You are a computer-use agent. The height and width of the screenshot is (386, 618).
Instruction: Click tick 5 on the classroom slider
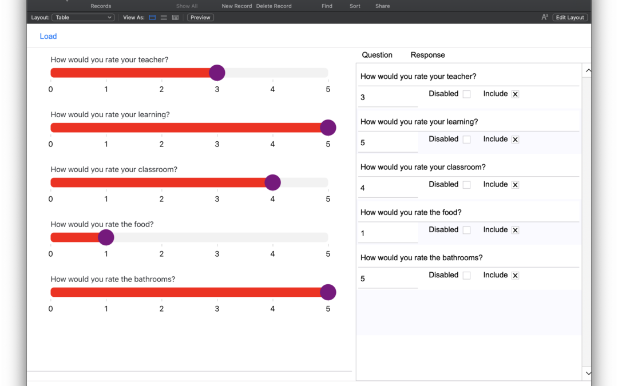pyautogui.click(x=328, y=200)
